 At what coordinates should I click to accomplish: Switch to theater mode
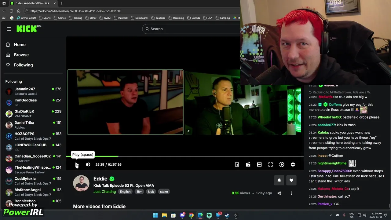(x=259, y=164)
